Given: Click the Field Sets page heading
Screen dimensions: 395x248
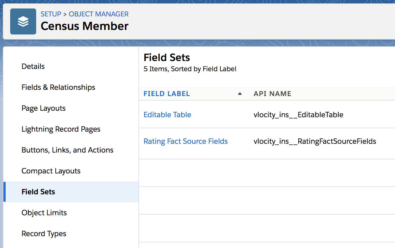Looking at the screenshot, I should point(167,57).
